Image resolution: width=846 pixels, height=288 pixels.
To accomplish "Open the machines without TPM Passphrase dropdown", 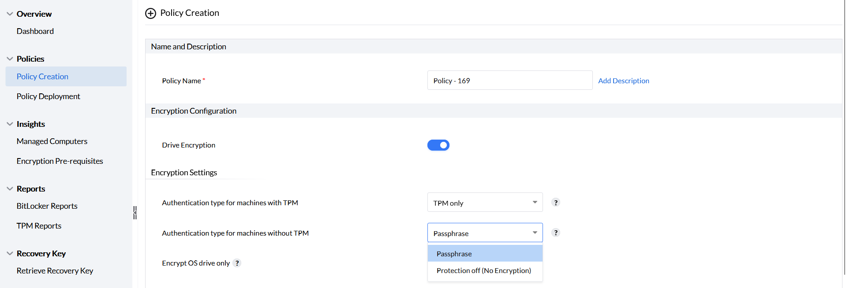I will coord(485,233).
